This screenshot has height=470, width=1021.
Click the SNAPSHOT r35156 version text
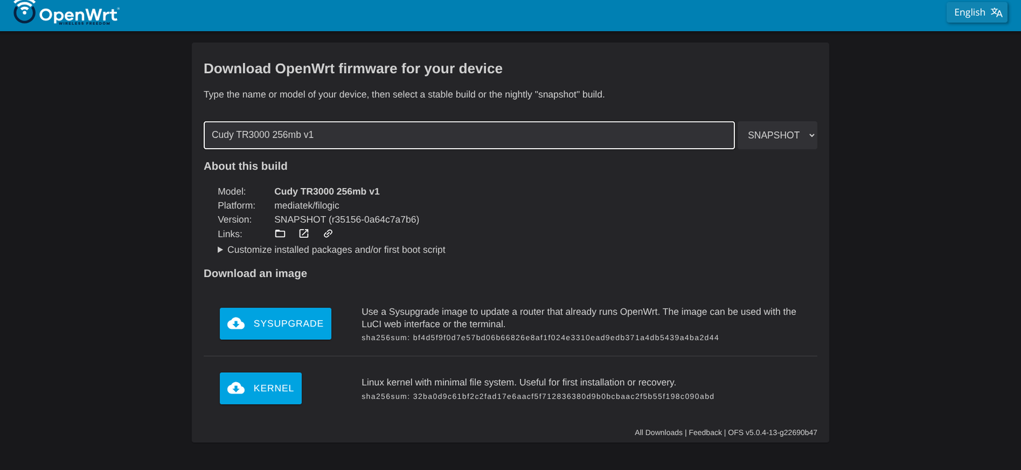coord(347,220)
